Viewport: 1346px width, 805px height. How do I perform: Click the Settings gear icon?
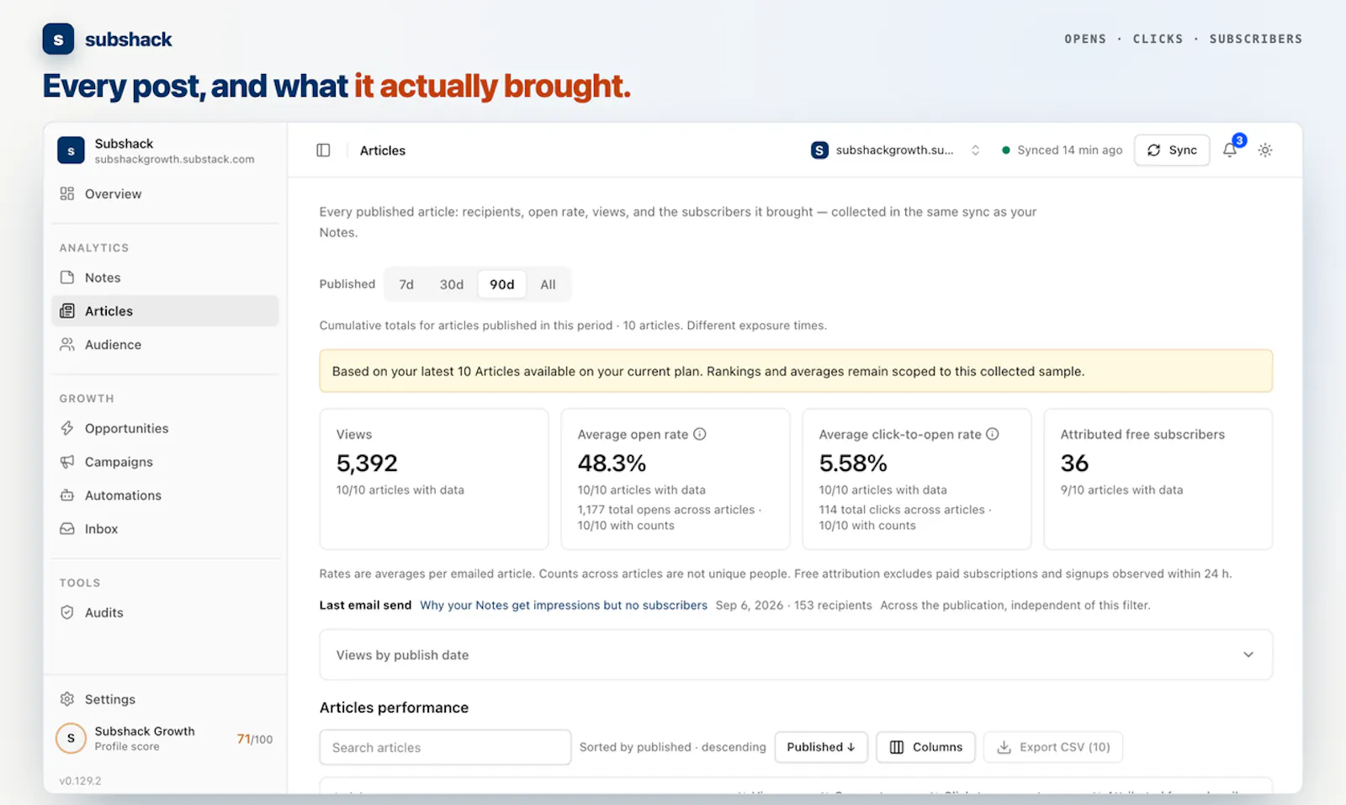[67, 699]
